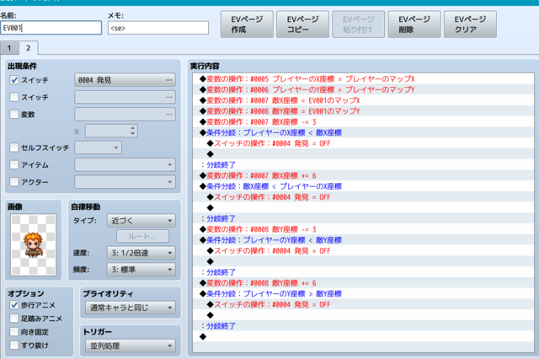Select 条件分岐 プレイヤーのY座標 > 敵Y座標 line

click(363, 293)
